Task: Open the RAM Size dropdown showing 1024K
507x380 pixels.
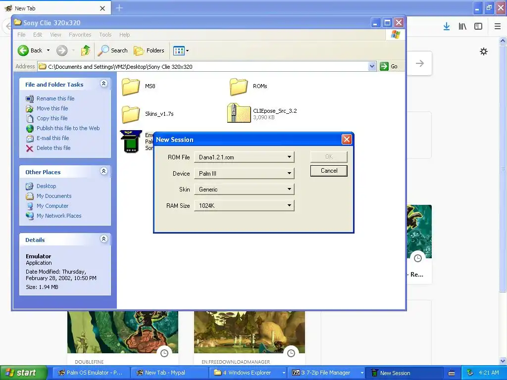Action: pos(244,205)
